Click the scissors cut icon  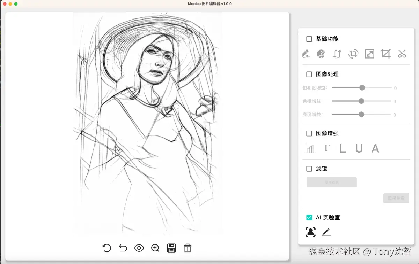point(402,54)
